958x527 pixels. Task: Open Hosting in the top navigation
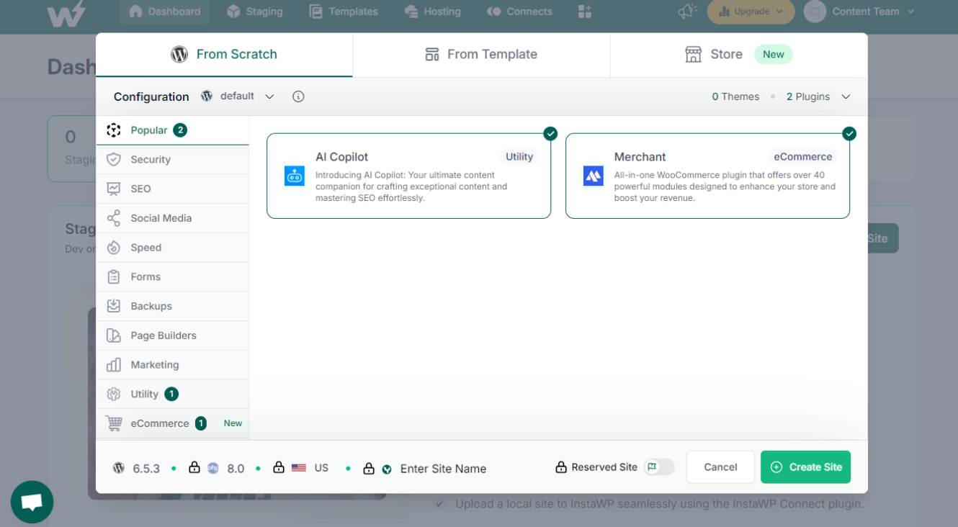pos(432,12)
